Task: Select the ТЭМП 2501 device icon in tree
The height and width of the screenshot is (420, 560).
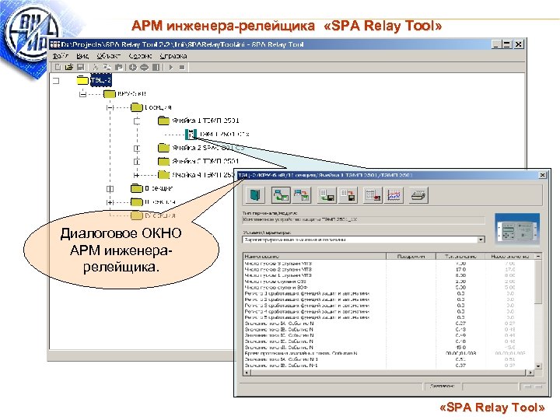Action: coord(191,135)
